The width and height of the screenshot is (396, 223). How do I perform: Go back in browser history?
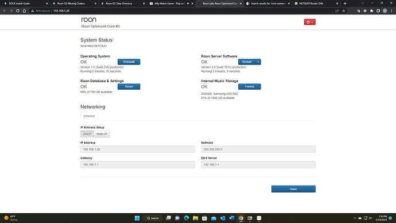tap(5, 11)
